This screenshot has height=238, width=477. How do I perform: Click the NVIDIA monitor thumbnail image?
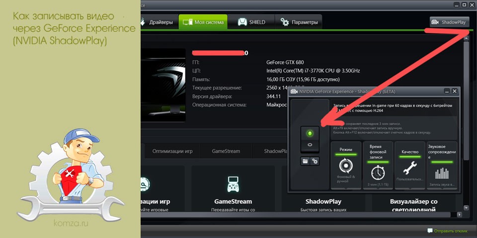163,85
